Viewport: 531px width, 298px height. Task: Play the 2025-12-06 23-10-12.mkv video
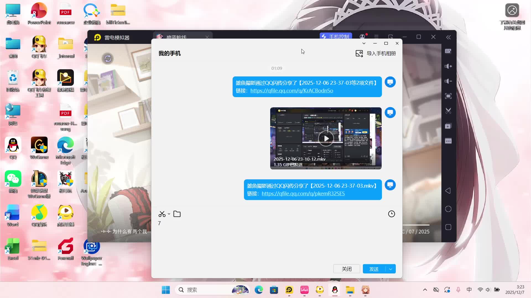[x=326, y=139]
